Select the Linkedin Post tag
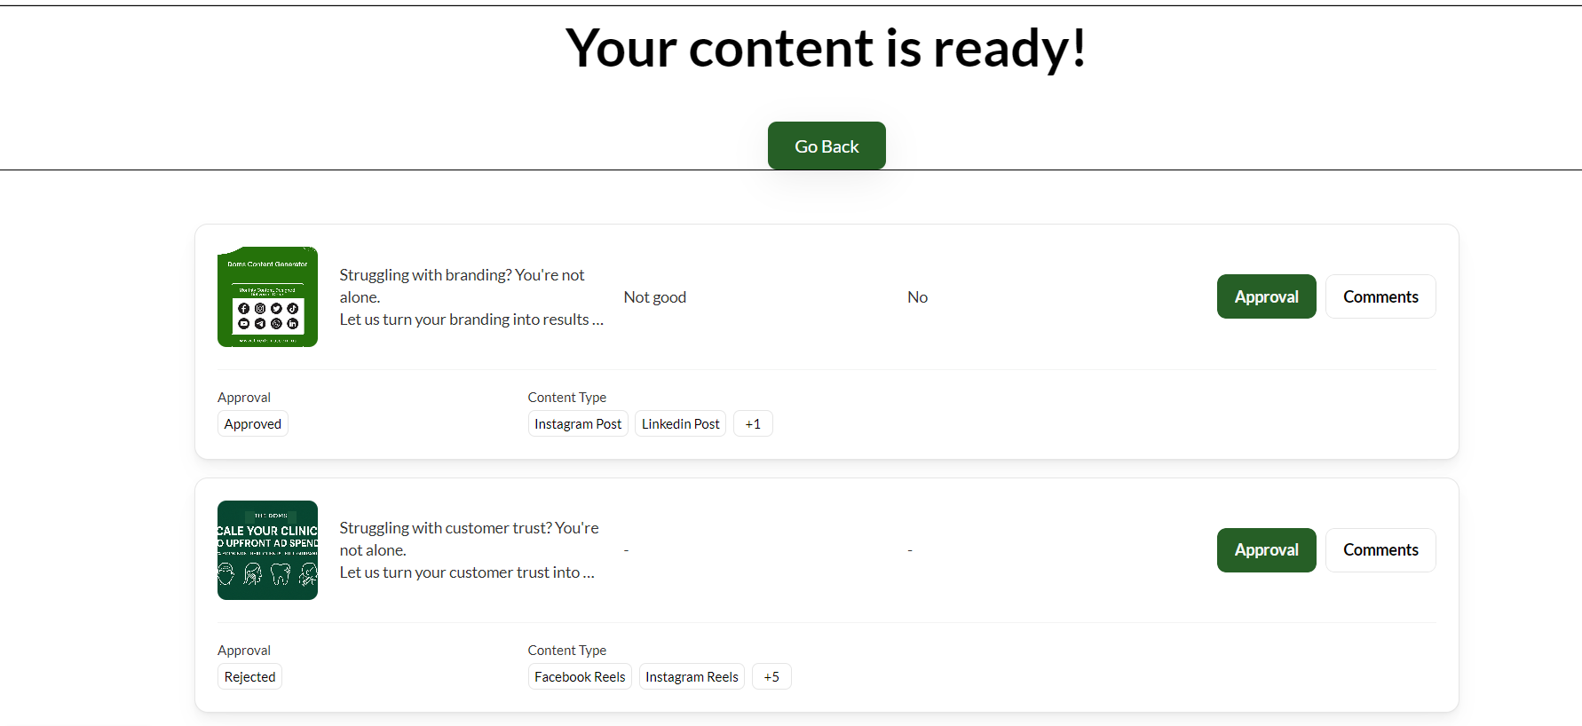 (x=680, y=424)
